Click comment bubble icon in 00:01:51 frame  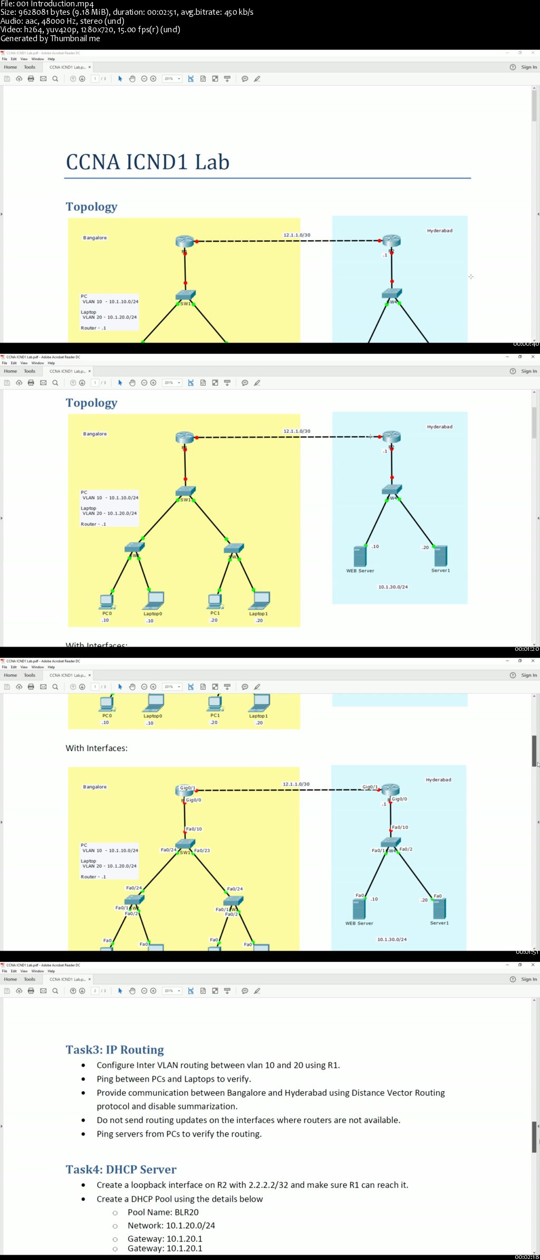click(245, 687)
